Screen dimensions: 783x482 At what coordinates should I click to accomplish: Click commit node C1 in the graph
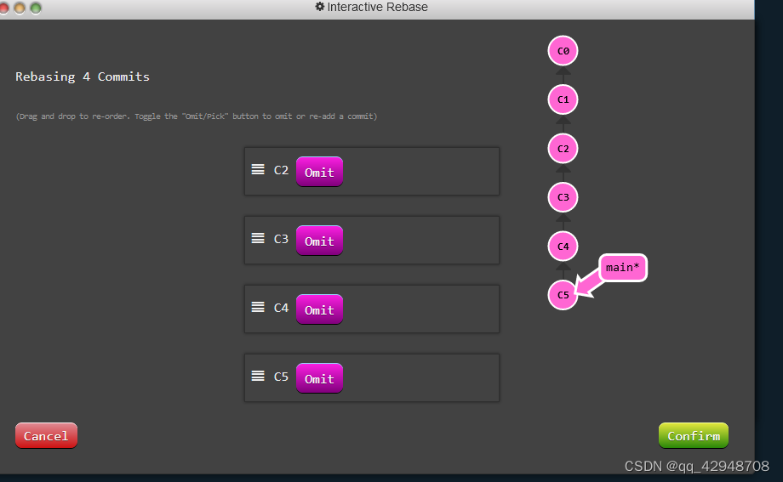click(563, 99)
